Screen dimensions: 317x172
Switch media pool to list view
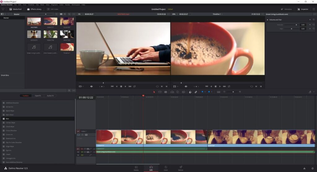(65, 14)
